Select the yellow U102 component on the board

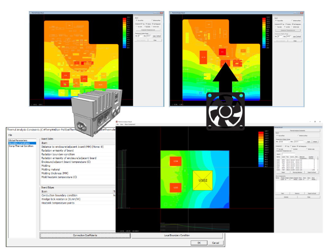click(203, 180)
